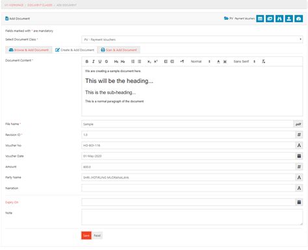This screenshot has height=250, width=308.
Task: Click the 'This is the sub-heading...' text
Action: [110, 93]
